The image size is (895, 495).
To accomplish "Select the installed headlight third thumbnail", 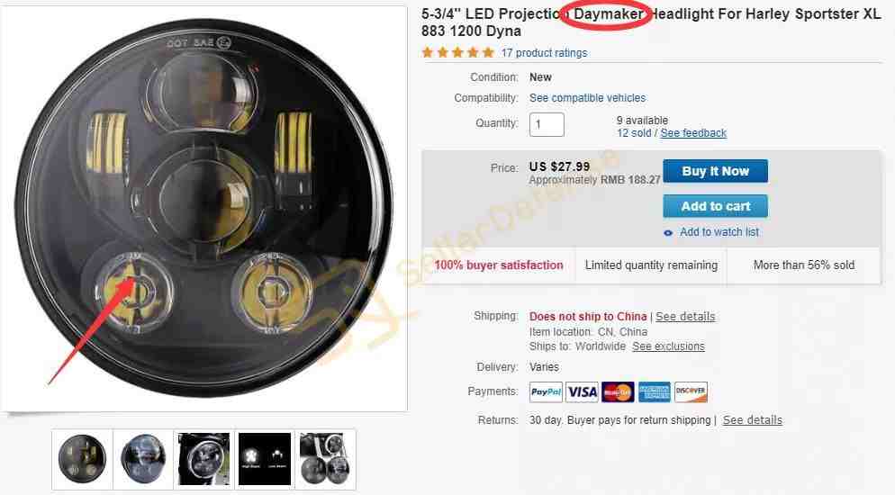I will [203, 459].
